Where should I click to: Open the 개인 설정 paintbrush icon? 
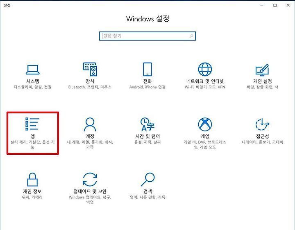click(262, 70)
